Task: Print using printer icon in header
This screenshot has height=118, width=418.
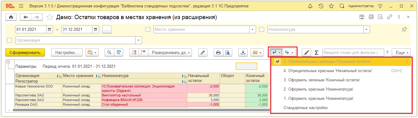Action: pos(371,17)
